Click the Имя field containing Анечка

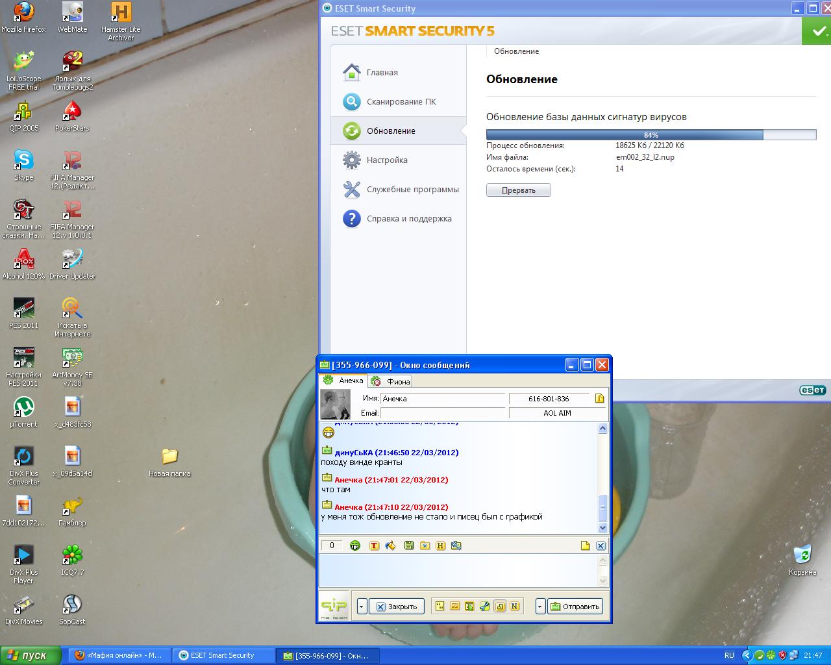(443, 398)
